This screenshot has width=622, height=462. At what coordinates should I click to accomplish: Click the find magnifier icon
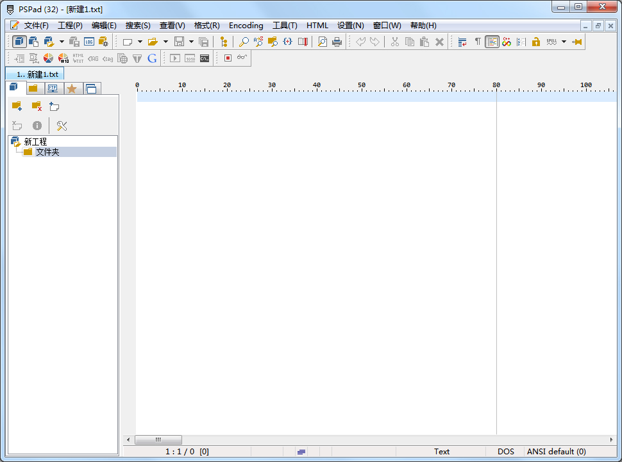(244, 42)
